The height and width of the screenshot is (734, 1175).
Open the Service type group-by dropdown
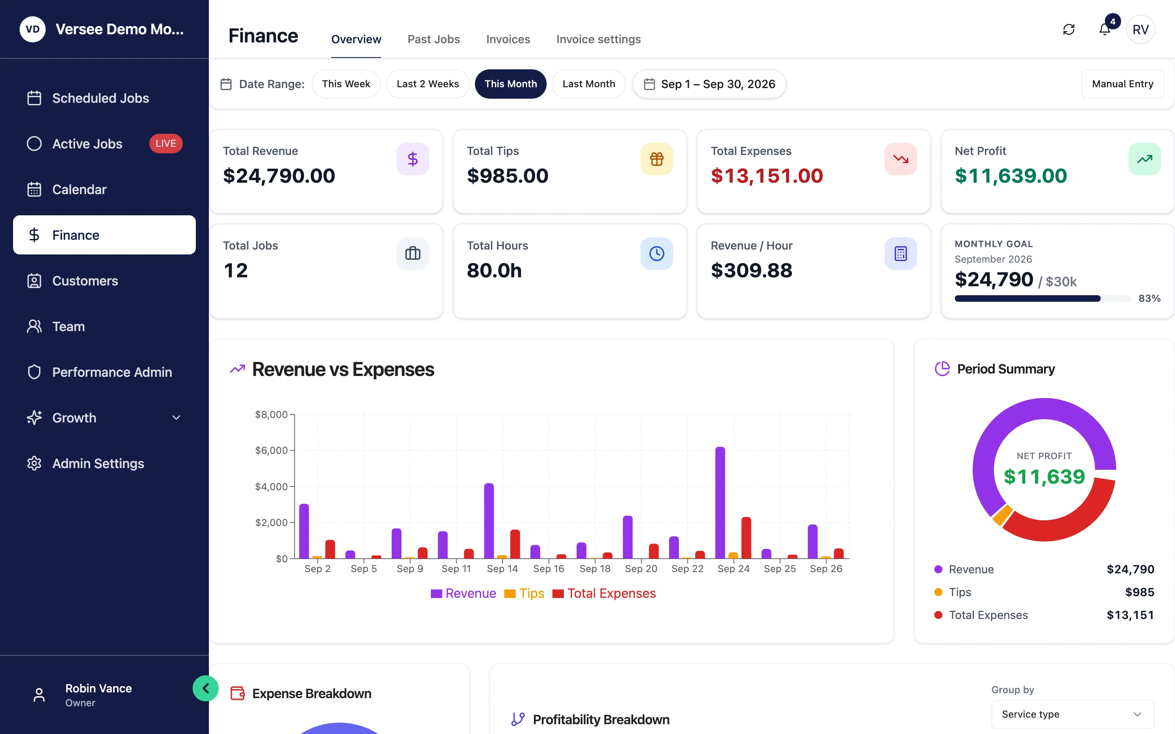click(x=1072, y=714)
